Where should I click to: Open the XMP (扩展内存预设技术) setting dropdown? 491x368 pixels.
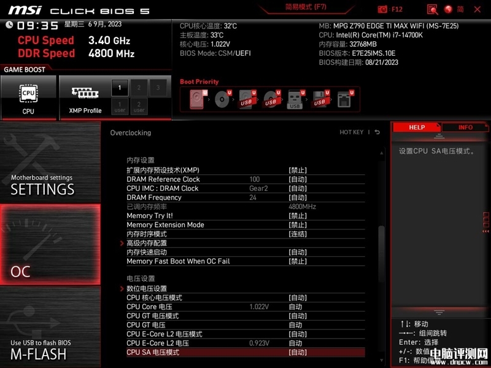[x=298, y=171]
